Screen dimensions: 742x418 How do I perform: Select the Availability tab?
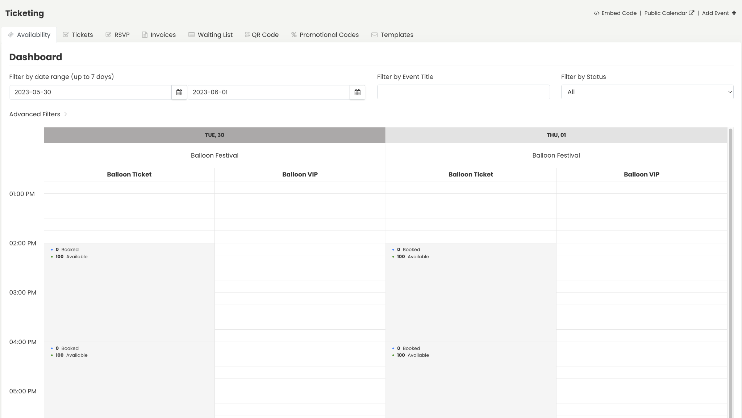(29, 35)
